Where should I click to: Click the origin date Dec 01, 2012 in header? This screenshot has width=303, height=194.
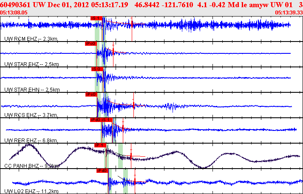tap(68, 5)
